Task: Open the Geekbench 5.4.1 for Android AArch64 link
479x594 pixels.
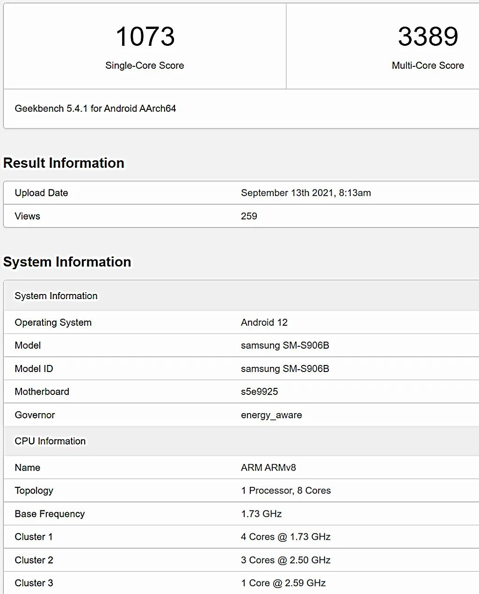Action: (95, 108)
